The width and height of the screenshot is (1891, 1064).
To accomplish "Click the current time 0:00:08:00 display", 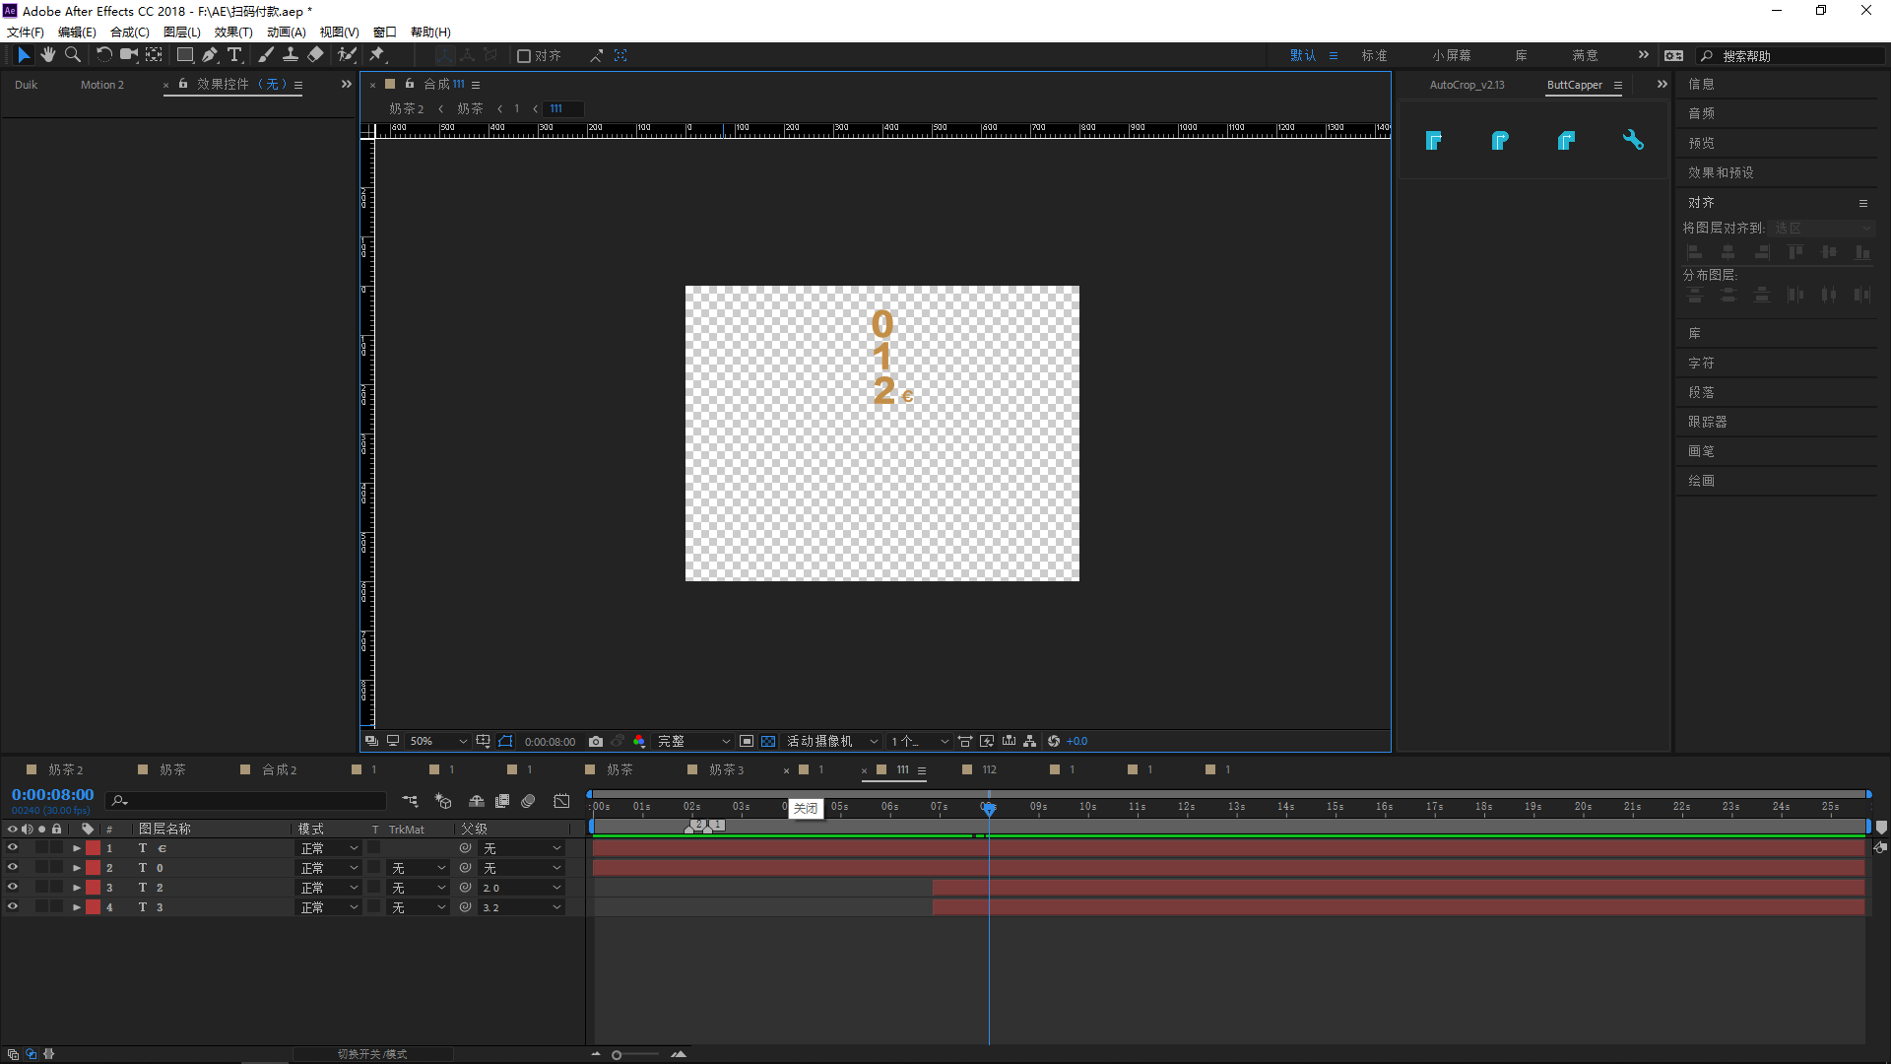I will (52, 794).
